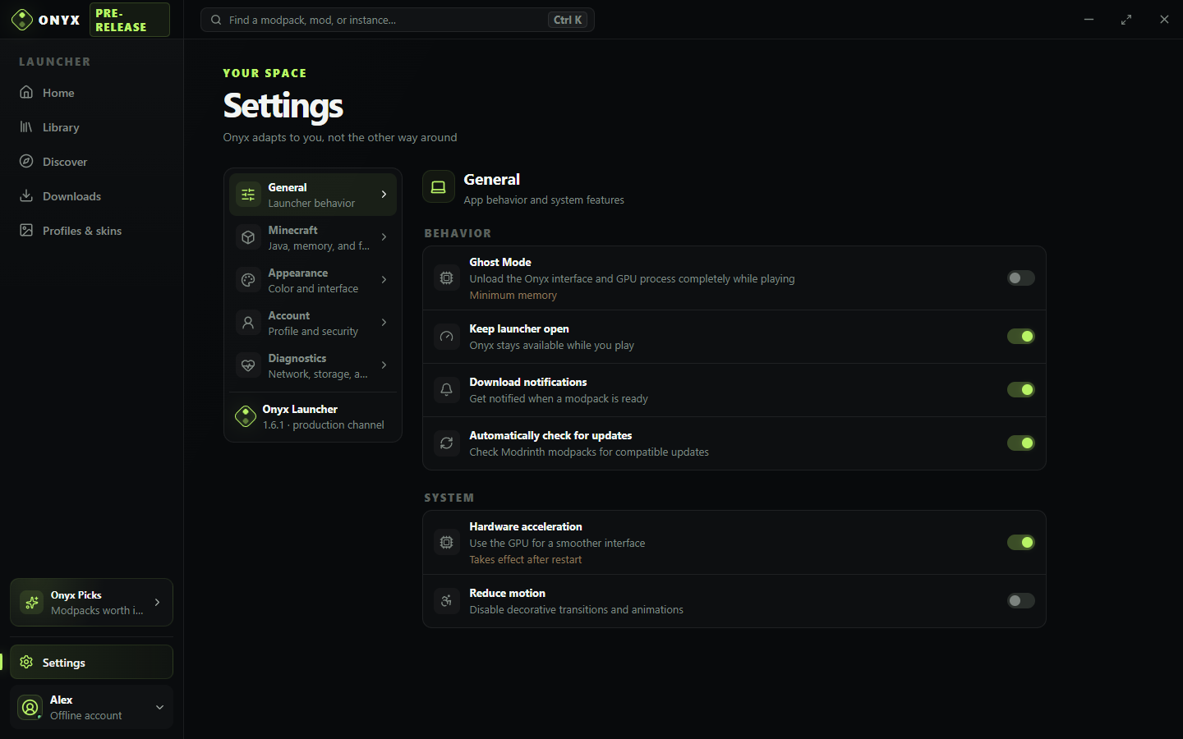
Task: Navigate to Discover
Action: [91, 162]
